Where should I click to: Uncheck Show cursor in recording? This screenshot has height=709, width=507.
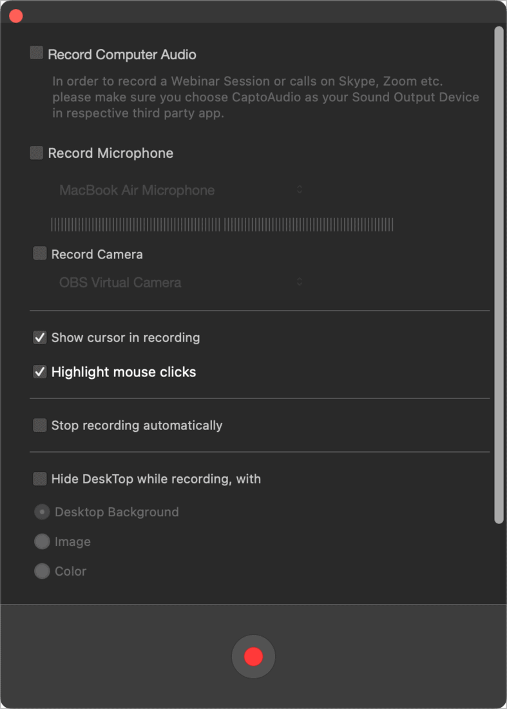[39, 337]
